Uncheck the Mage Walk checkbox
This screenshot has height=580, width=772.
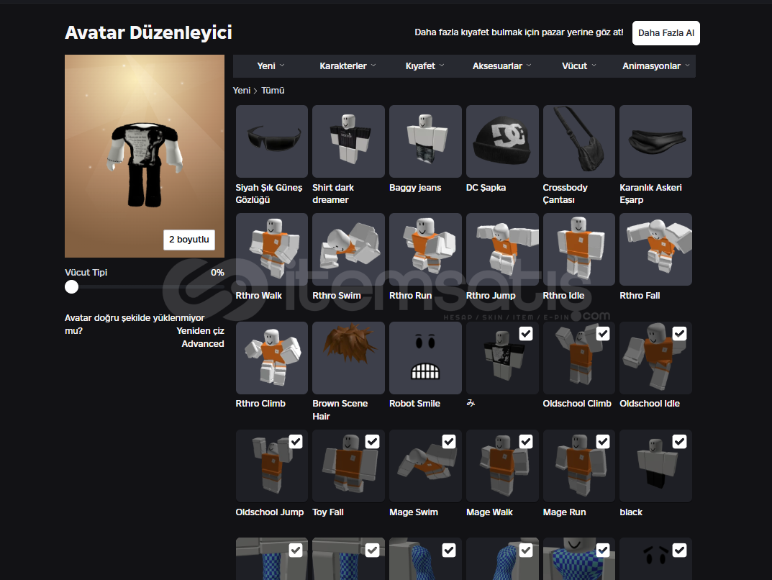pos(526,442)
